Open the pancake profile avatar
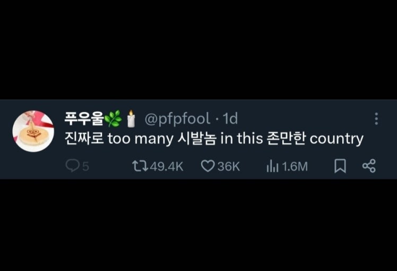 coord(33,131)
